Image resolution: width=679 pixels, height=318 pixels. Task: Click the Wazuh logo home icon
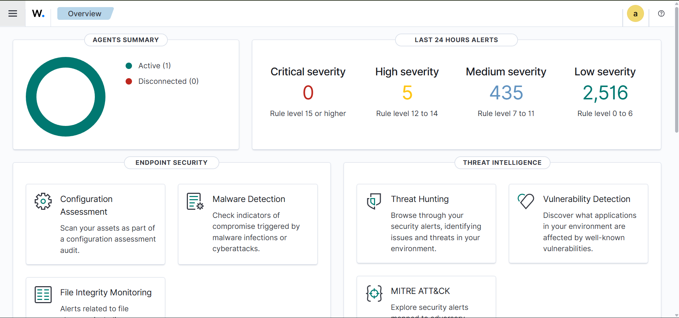(38, 13)
